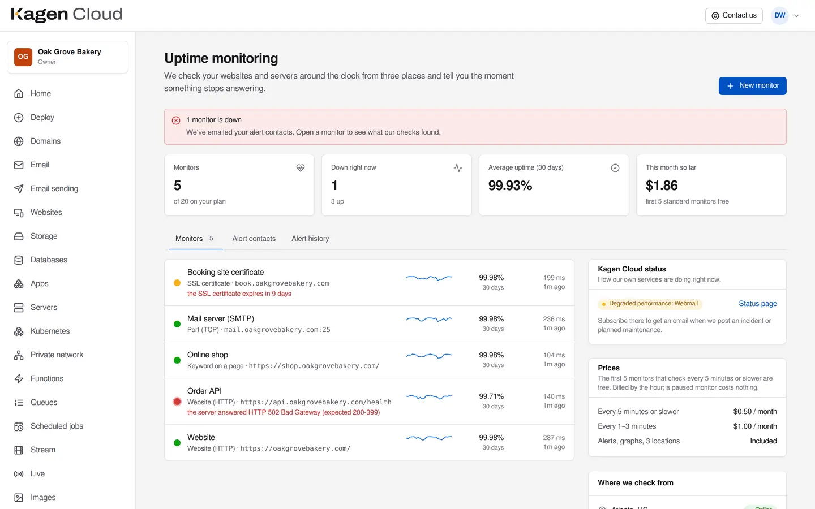Click the Scheduled jobs calendar icon
815x509 pixels.
[x=19, y=426]
